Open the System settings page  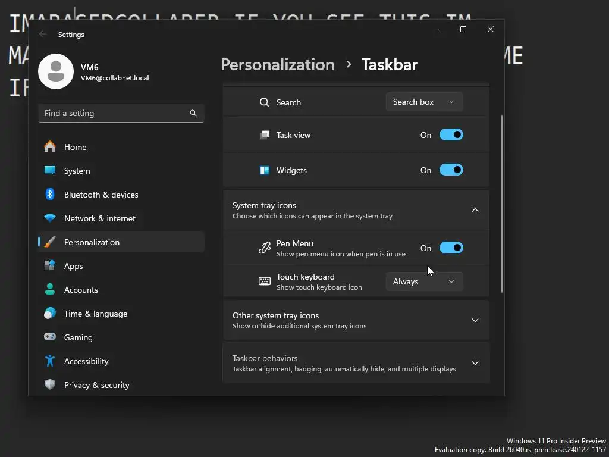tap(77, 171)
